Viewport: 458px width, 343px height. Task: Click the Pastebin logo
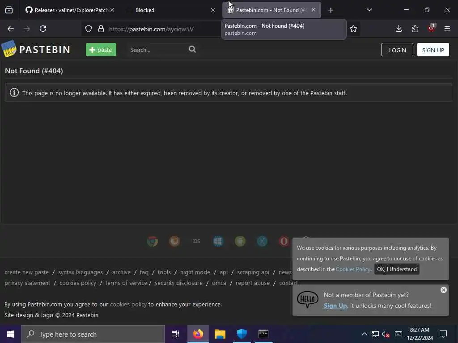click(36, 49)
